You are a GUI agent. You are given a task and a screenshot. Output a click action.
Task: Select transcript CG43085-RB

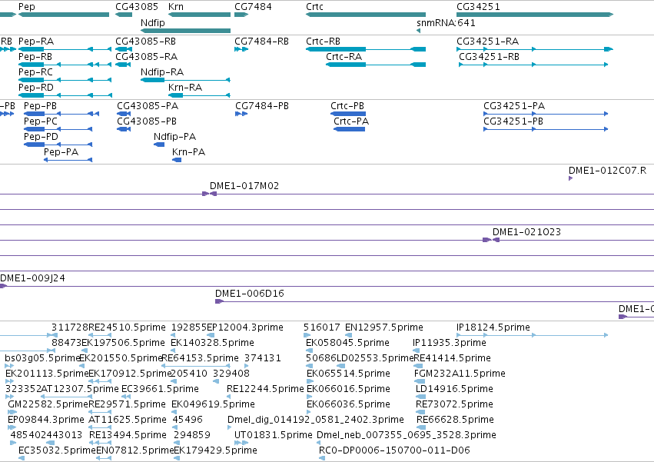click(x=145, y=42)
